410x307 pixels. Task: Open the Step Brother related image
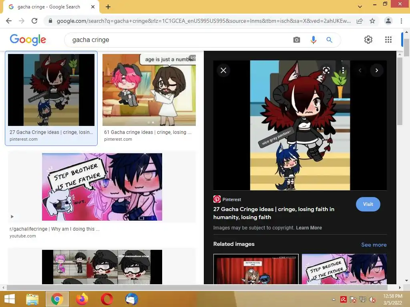pos(344,269)
